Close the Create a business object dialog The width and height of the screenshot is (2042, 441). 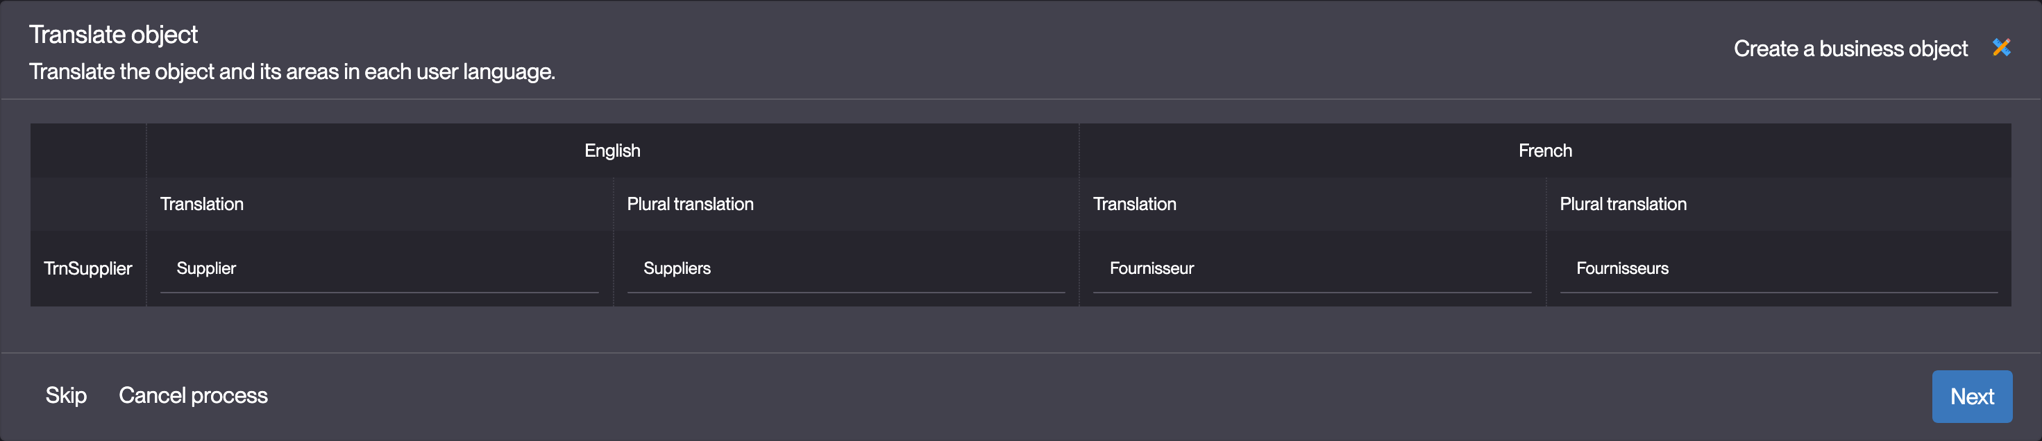pyautogui.click(x=2001, y=49)
